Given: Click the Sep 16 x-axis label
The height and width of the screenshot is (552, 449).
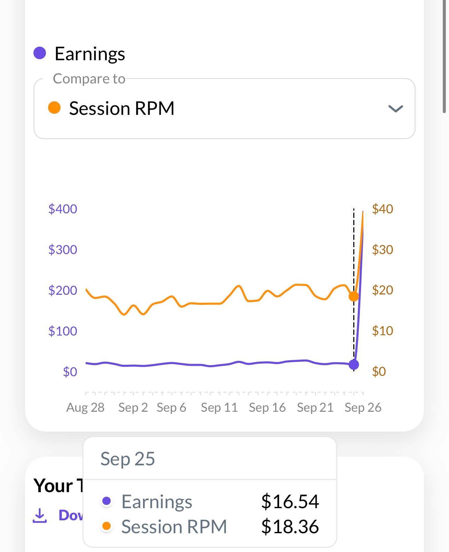Looking at the screenshot, I should pyautogui.click(x=267, y=407).
